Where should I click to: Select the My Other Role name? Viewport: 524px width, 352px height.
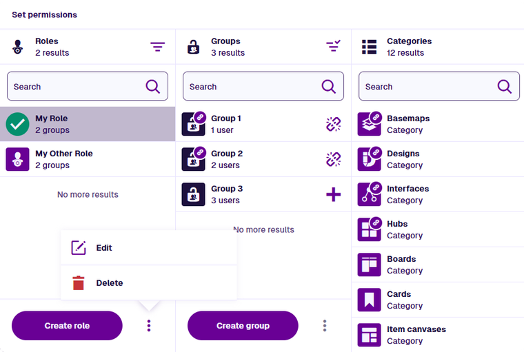64,154
